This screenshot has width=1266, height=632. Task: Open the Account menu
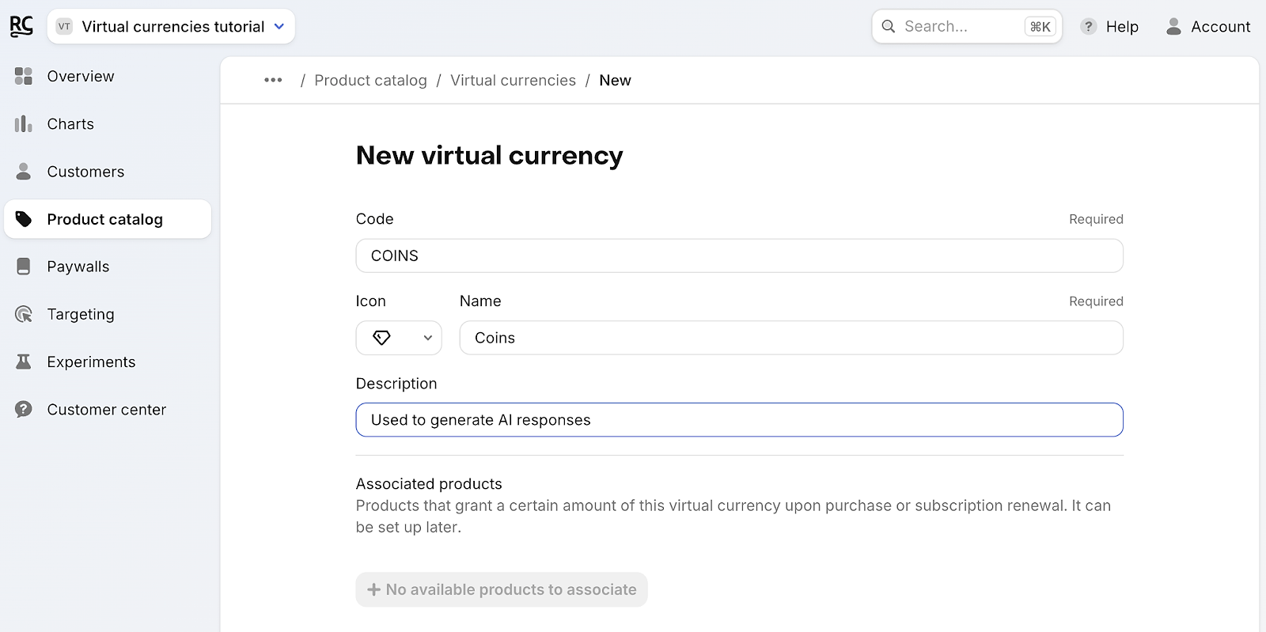1208,26
